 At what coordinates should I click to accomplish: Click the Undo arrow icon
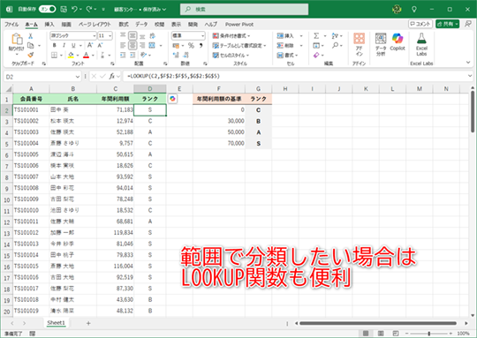74,9
